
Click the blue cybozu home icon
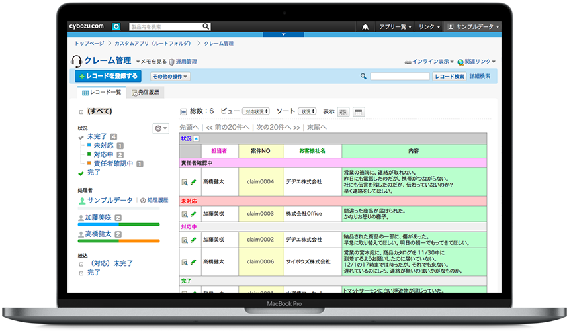pos(116,27)
